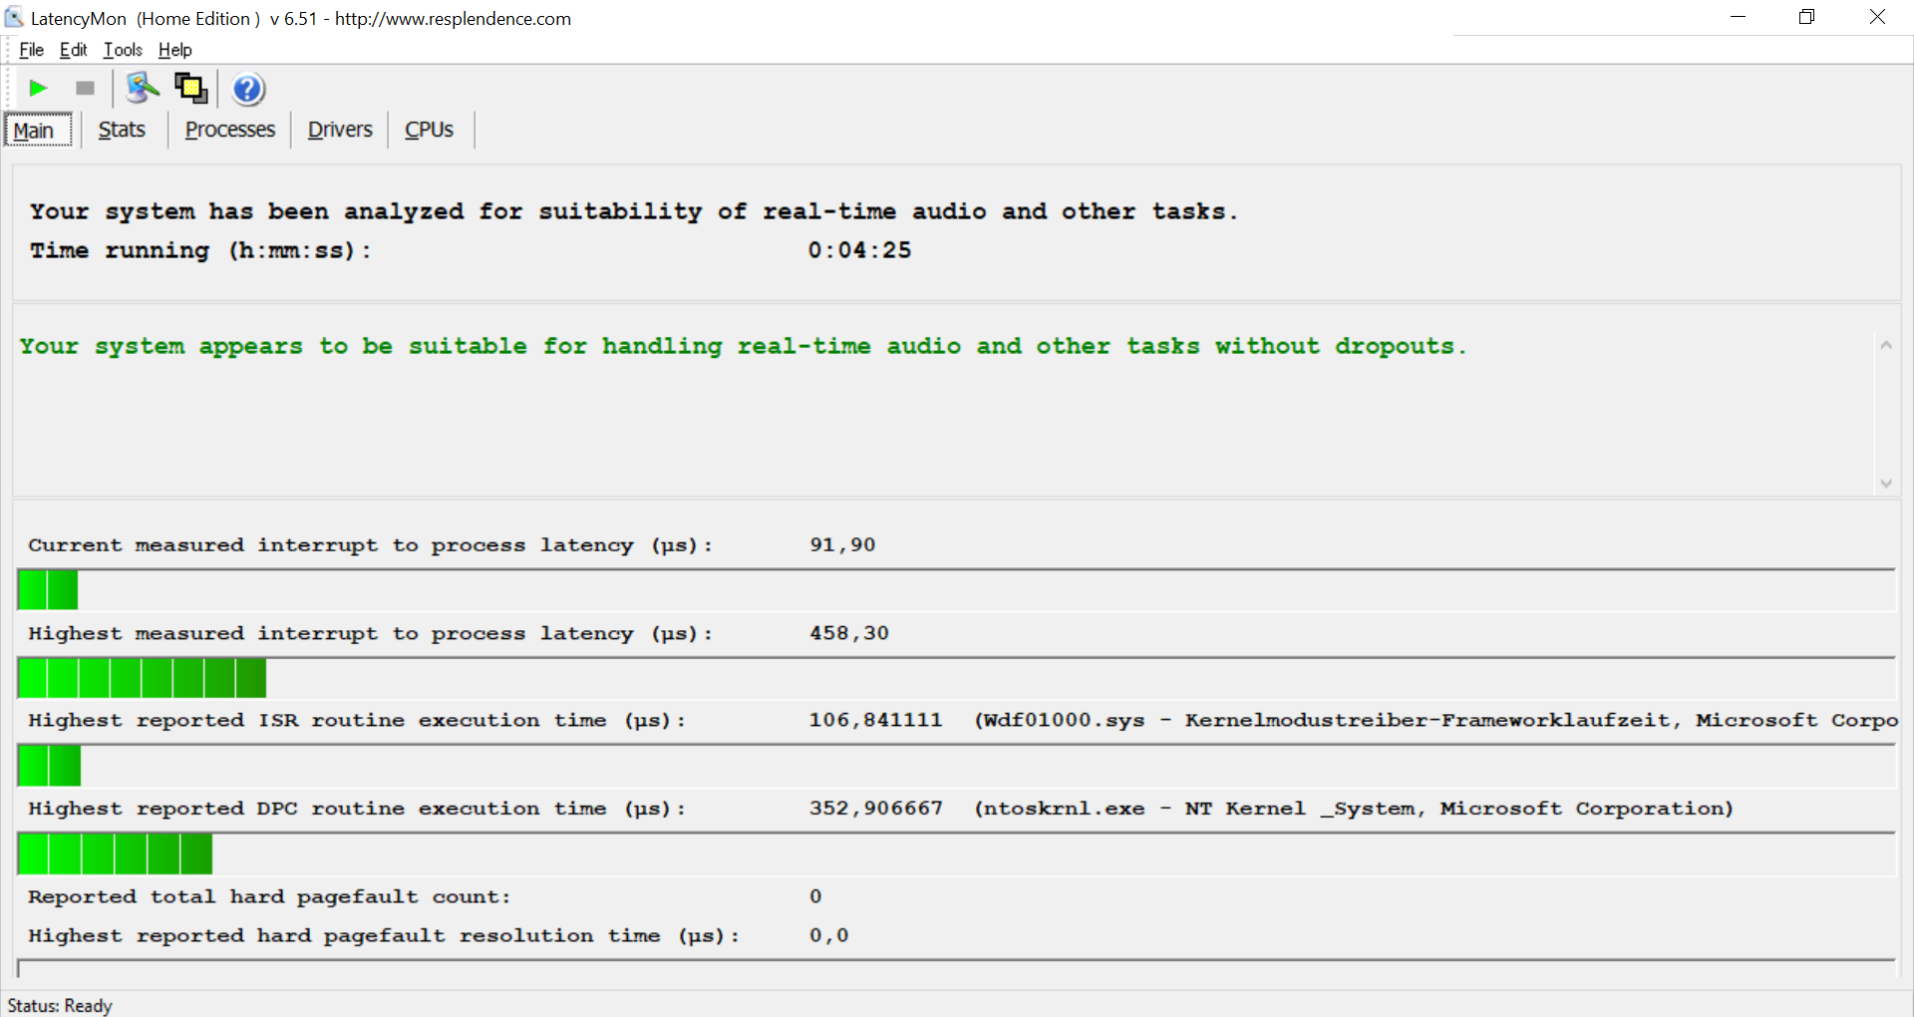This screenshot has height=1017, width=1914.
Task: Switch to the Main tab
Action: tap(34, 131)
